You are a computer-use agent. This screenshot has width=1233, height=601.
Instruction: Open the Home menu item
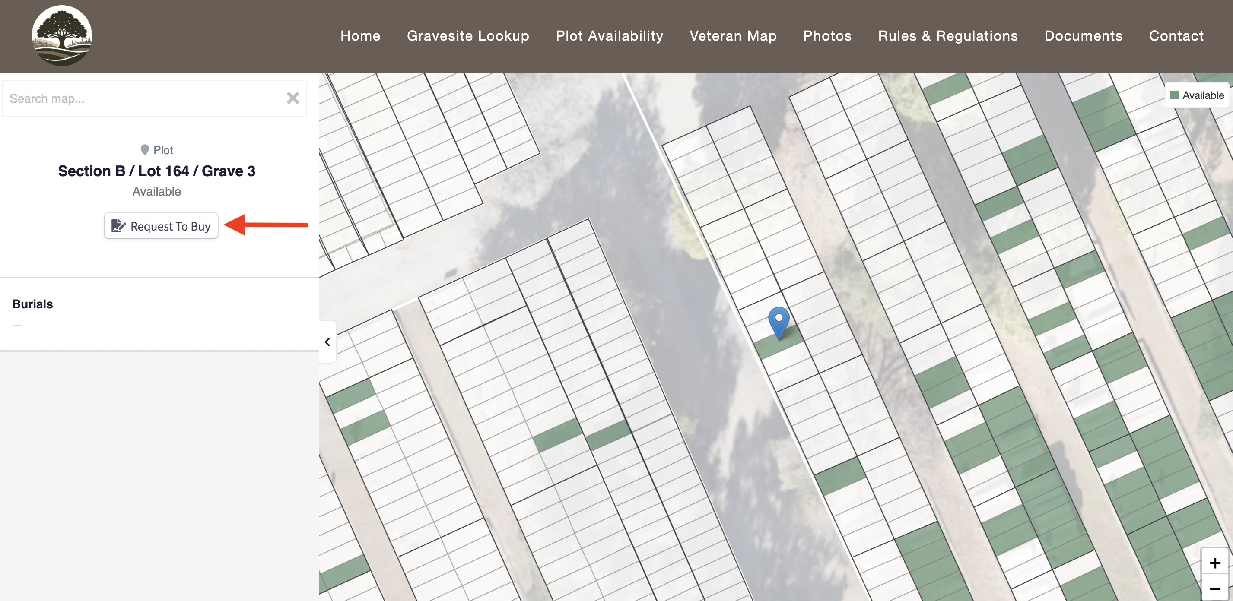(360, 36)
